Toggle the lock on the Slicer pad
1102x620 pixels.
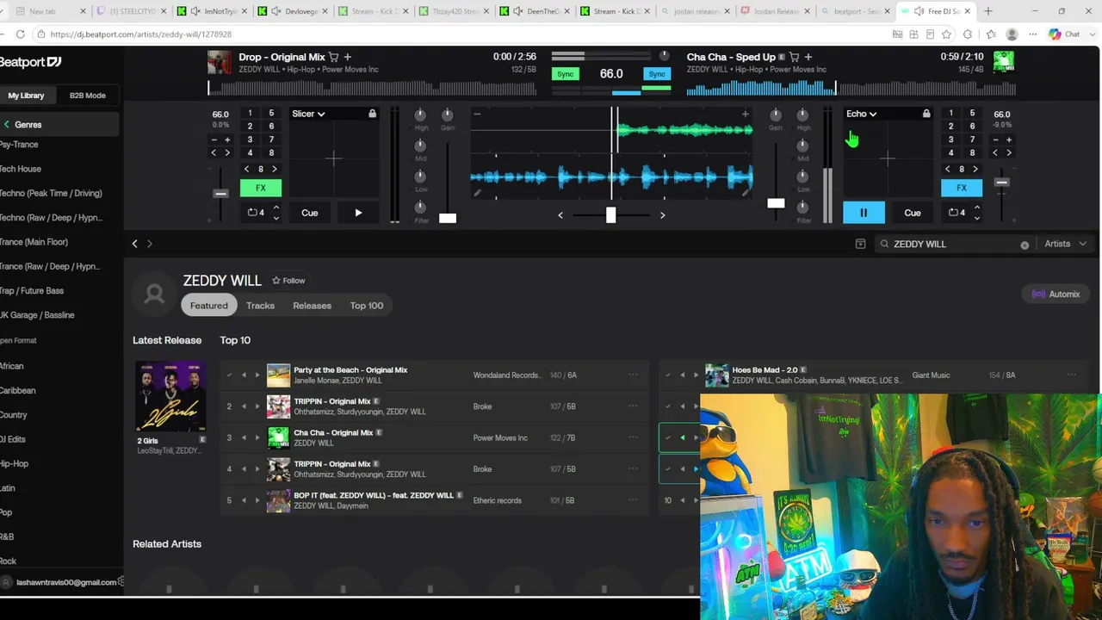tap(372, 114)
